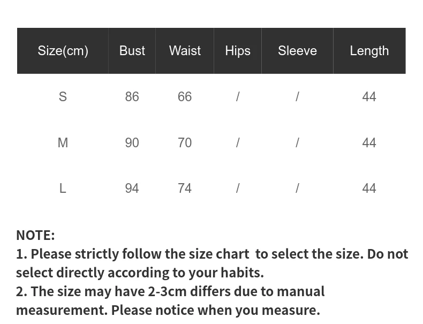The image size is (423, 324).
Task: Click the waist value 70
Action: (185, 142)
